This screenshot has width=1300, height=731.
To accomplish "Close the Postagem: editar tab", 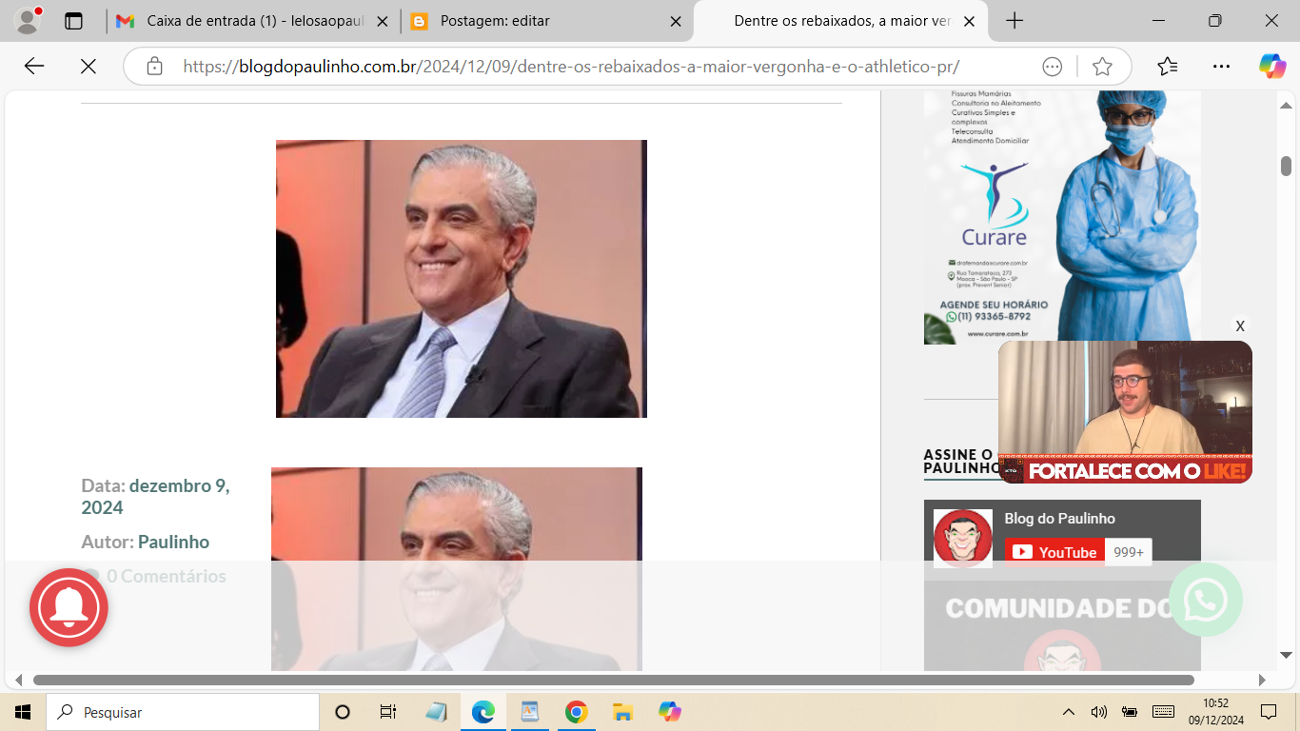I will (x=675, y=21).
